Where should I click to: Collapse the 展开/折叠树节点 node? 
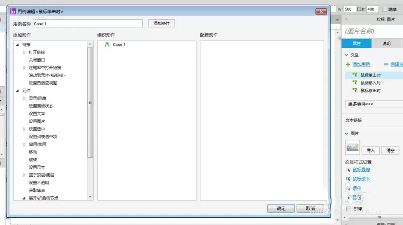(x=24, y=198)
